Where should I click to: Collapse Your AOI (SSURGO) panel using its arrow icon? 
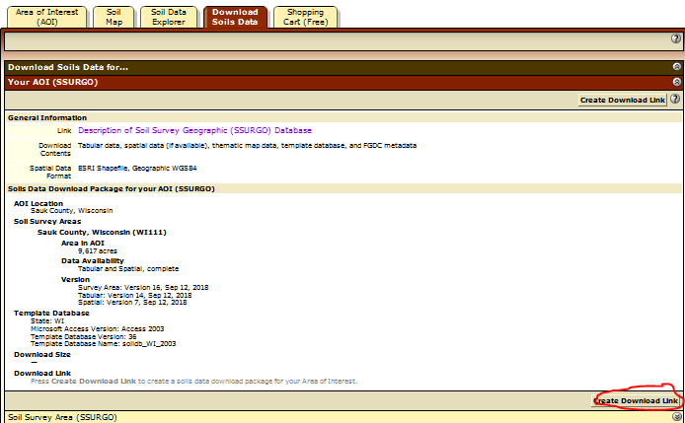pyautogui.click(x=676, y=82)
